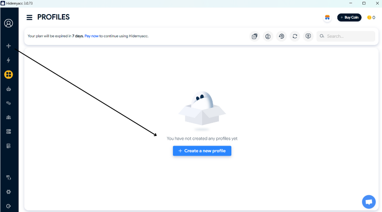This screenshot has height=212, width=382.
Task: Click the plus icon in the sidebar
Action: point(9,46)
